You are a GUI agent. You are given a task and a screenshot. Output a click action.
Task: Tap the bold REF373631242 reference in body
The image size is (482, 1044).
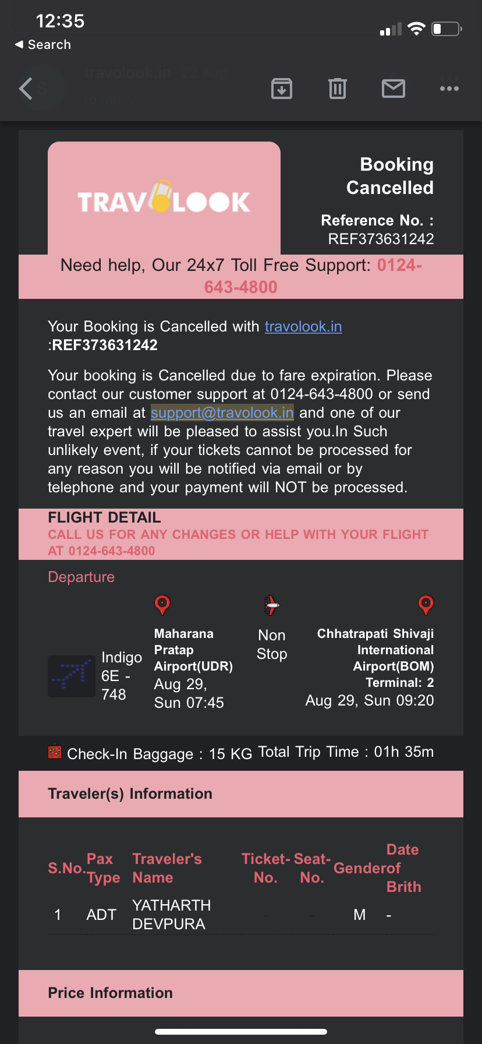click(x=104, y=345)
